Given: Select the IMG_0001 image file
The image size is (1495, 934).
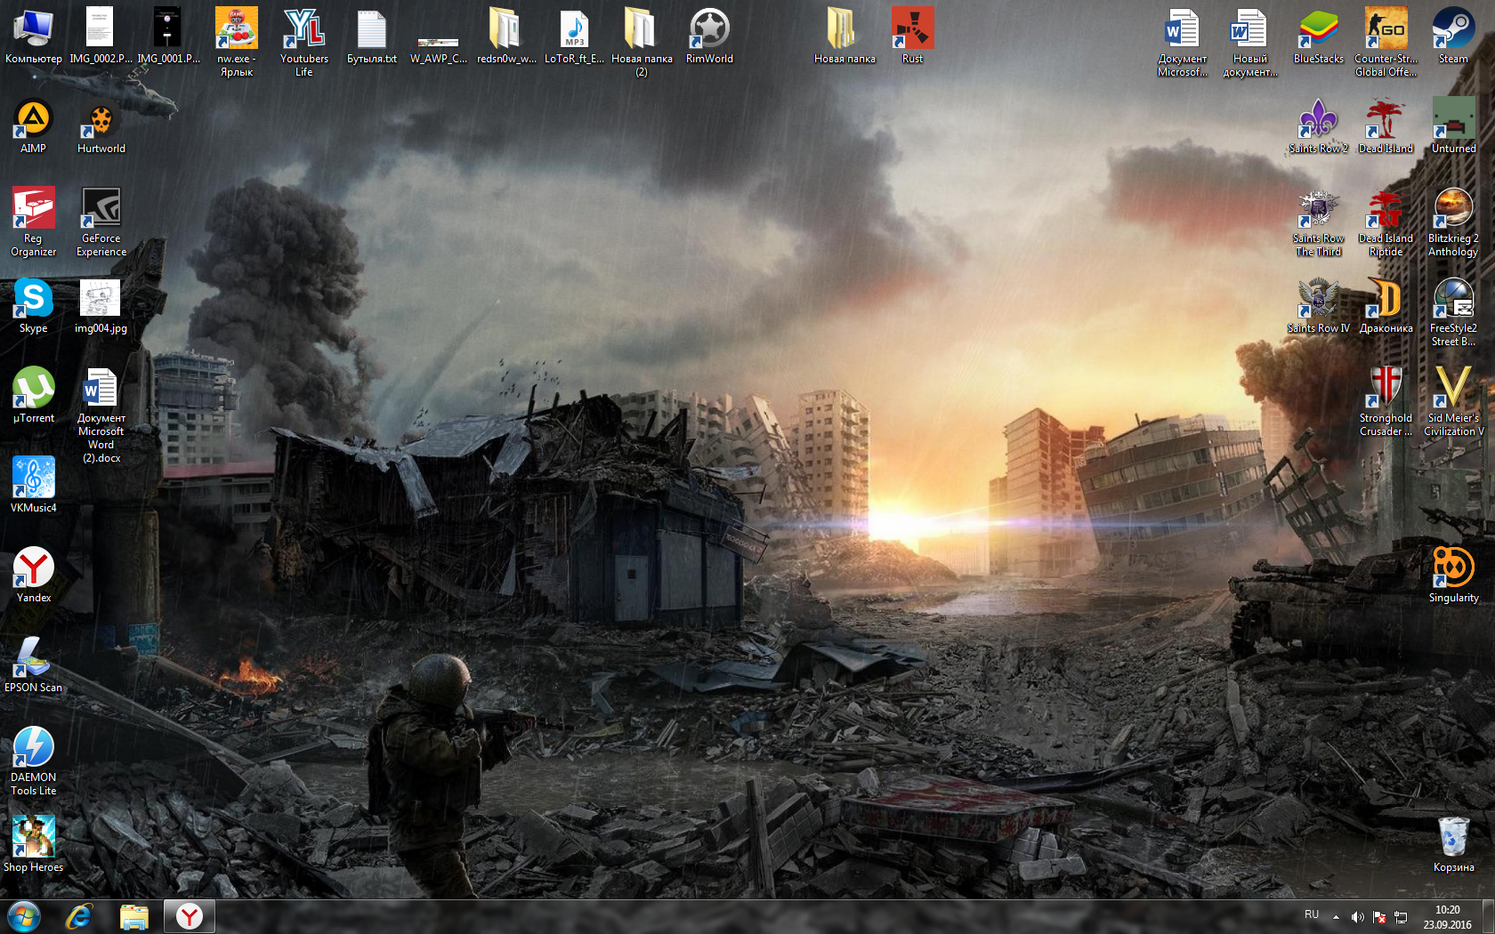Looking at the screenshot, I should 168,36.
